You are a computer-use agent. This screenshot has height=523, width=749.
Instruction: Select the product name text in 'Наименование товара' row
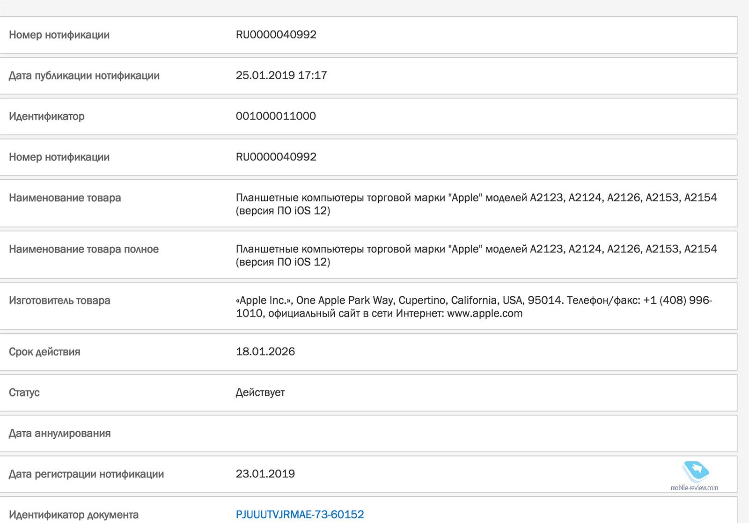coord(476,204)
